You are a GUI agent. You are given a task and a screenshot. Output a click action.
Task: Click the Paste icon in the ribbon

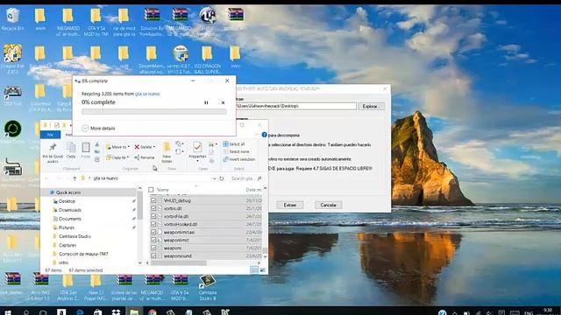click(86, 150)
